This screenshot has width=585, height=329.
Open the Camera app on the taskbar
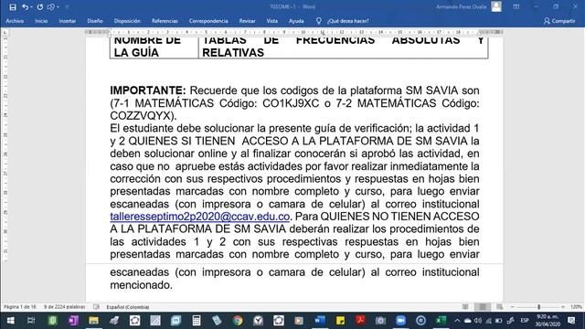pos(380,321)
